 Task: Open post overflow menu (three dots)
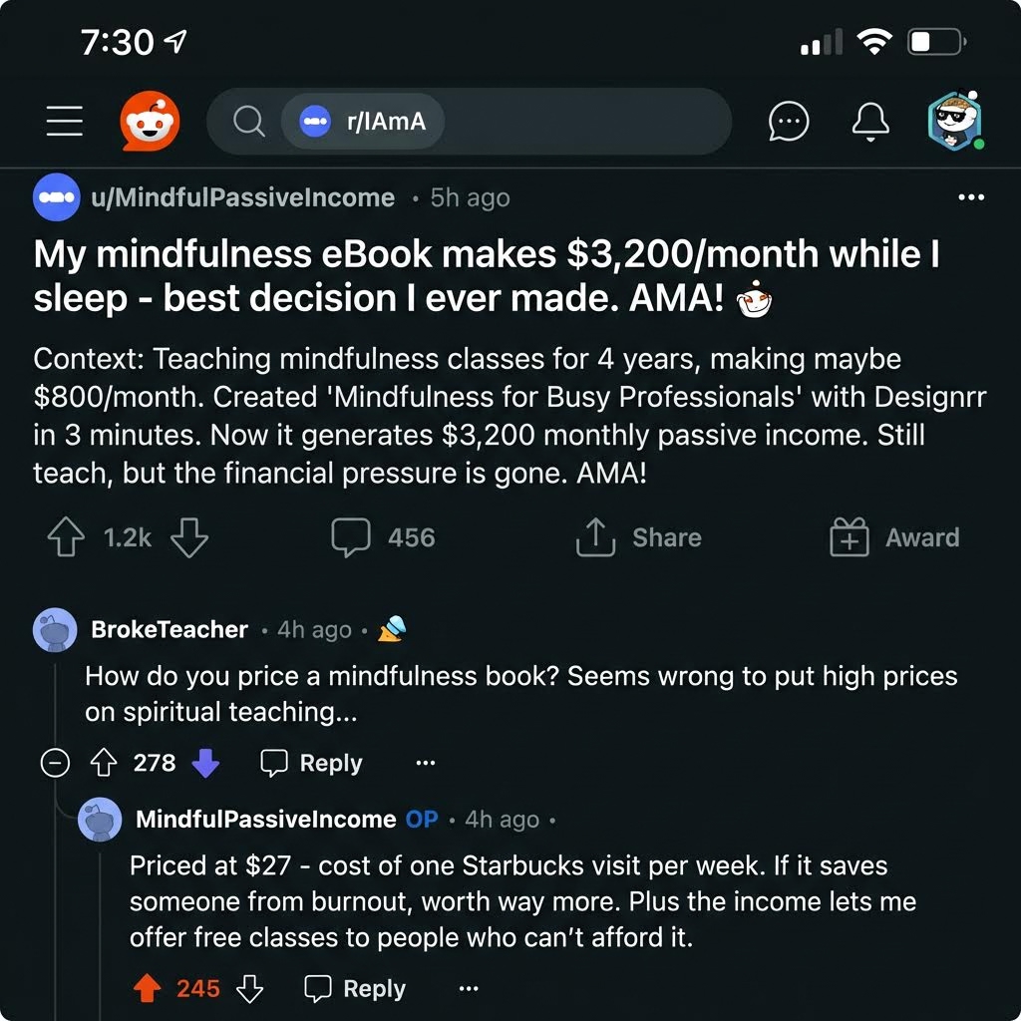point(971,197)
